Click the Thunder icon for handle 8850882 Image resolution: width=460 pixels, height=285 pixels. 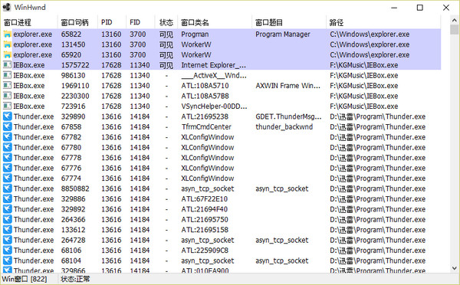8,188
